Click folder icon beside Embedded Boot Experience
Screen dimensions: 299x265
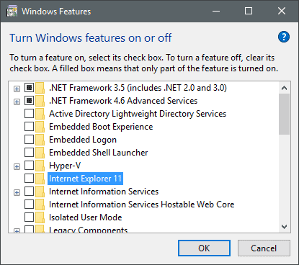click(x=40, y=127)
